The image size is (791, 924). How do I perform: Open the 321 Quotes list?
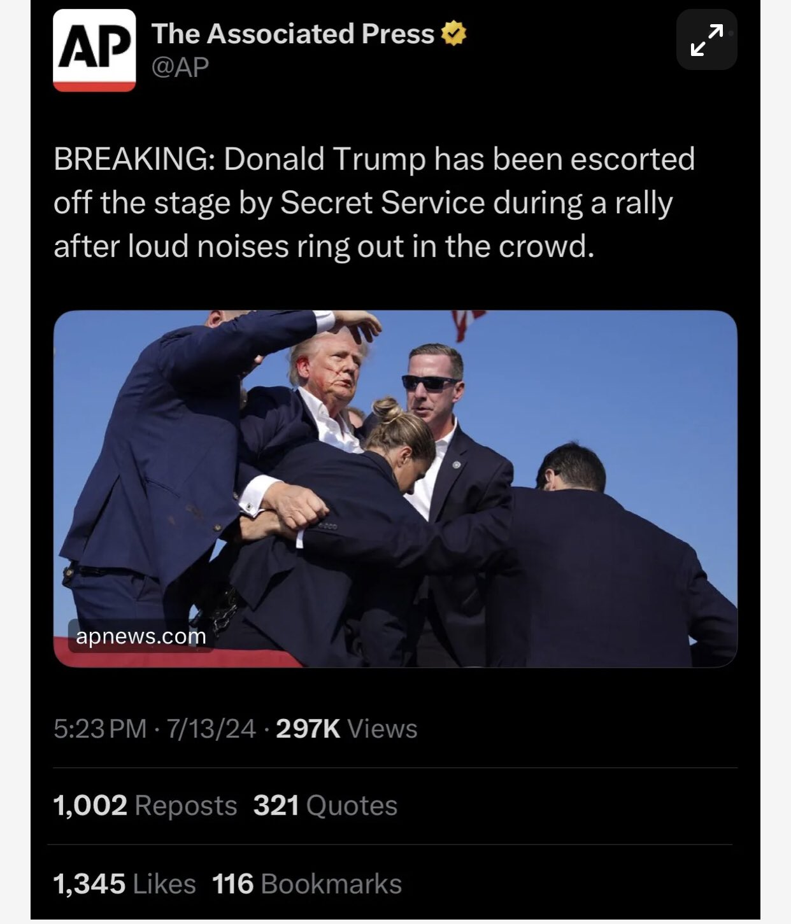click(325, 806)
